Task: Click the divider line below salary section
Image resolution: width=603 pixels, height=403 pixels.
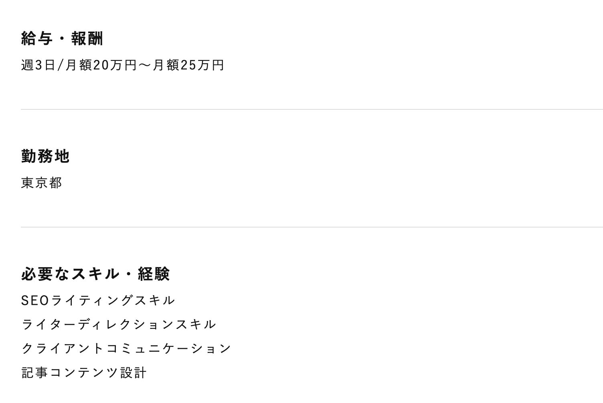Action: 312,109
